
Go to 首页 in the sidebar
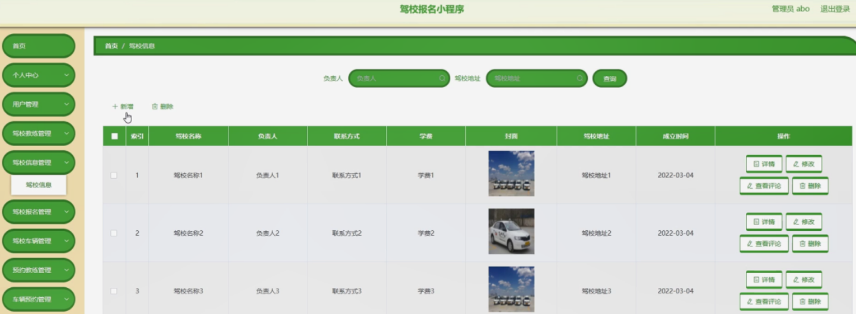click(x=39, y=46)
